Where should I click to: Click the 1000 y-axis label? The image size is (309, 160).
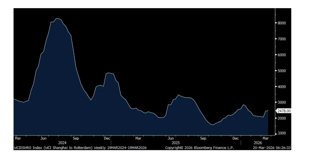click(281, 134)
